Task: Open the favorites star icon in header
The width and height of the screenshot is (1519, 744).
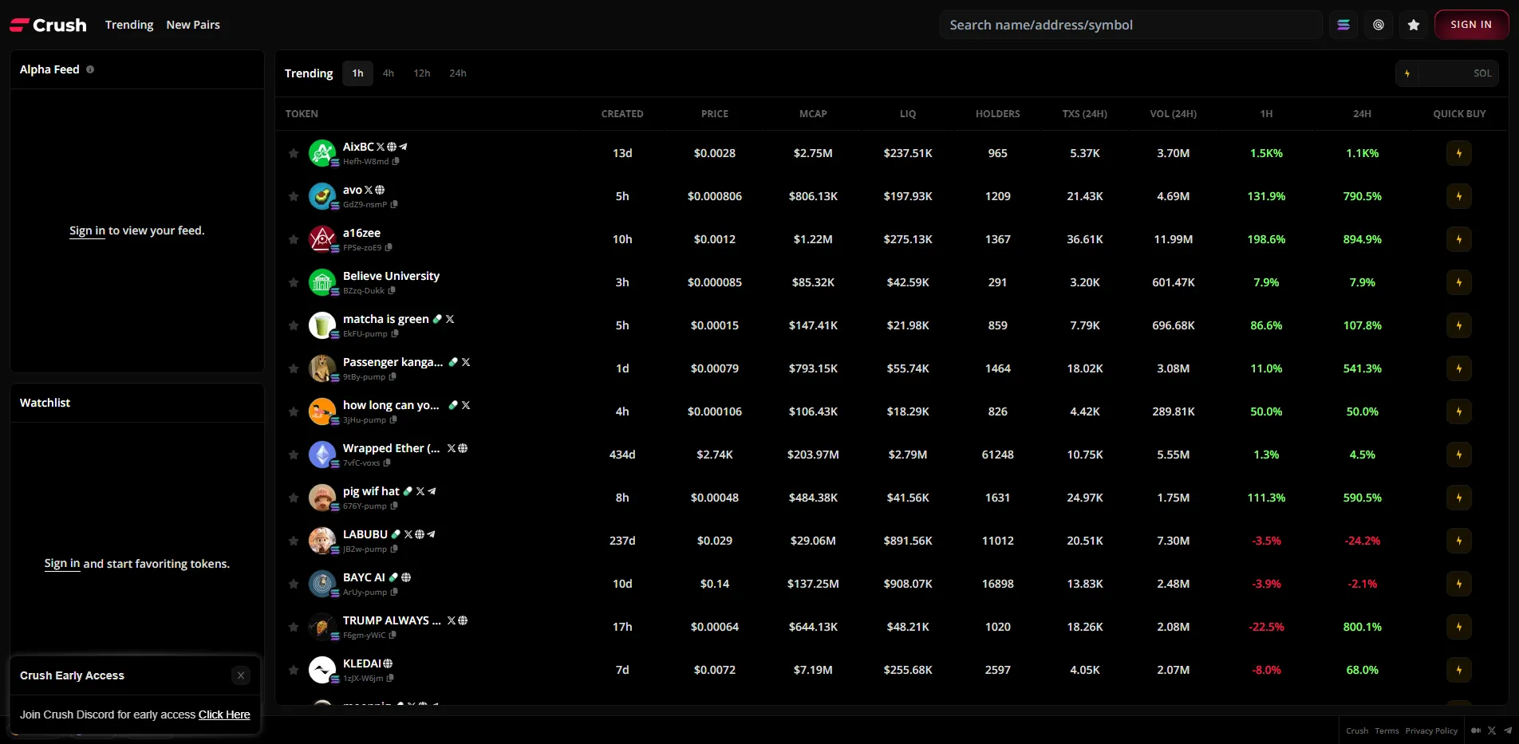Action: [x=1414, y=25]
